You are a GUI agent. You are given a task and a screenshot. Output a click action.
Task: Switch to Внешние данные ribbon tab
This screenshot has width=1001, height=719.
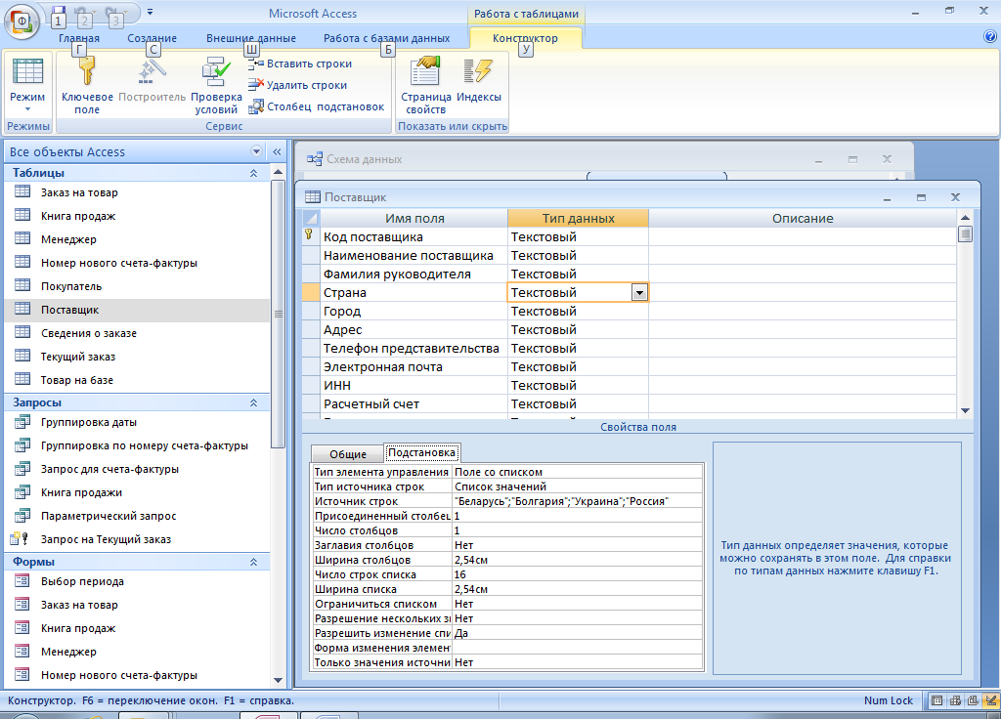pyautogui.click(x=251, y=38)
